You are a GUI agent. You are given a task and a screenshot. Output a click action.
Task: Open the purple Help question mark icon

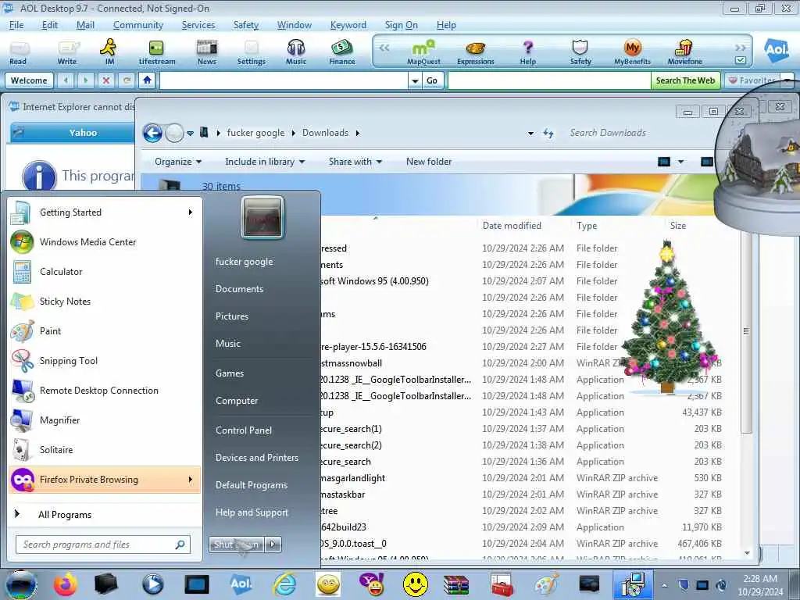[x=527, y=52]
